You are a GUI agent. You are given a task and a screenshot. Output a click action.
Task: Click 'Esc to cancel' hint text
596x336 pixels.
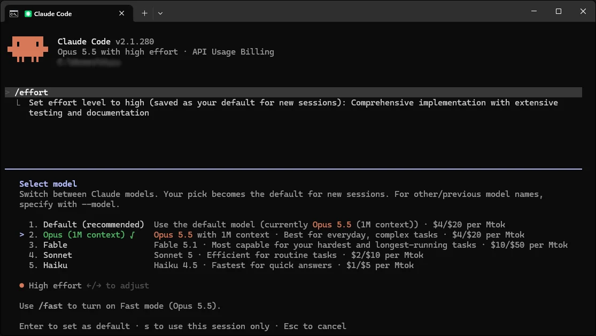coord(315,326)
